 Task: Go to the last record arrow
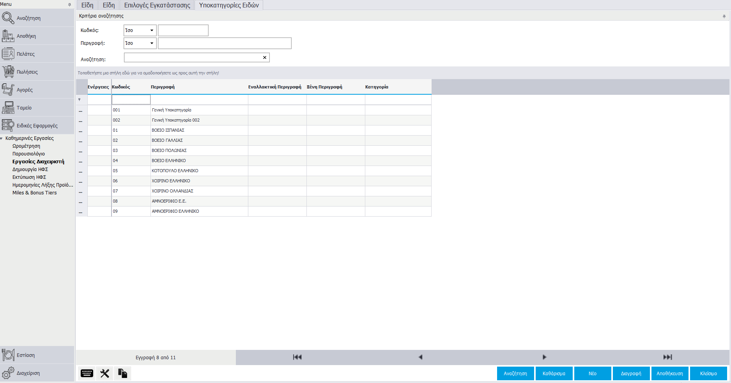pos(667,357)
